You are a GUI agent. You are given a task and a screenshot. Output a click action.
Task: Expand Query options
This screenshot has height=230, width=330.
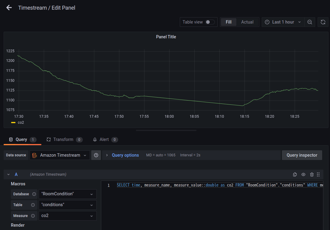tap(125, 155)
